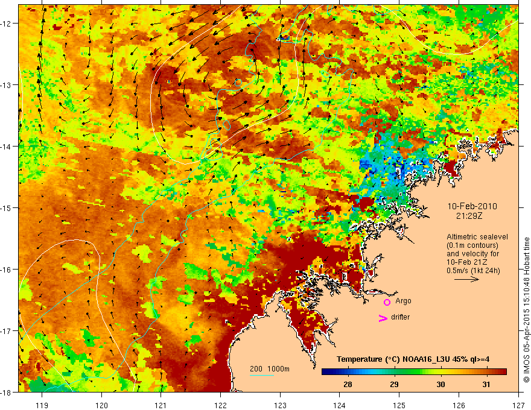Click the '200 1000m' depth label

(x=270, y=369)
